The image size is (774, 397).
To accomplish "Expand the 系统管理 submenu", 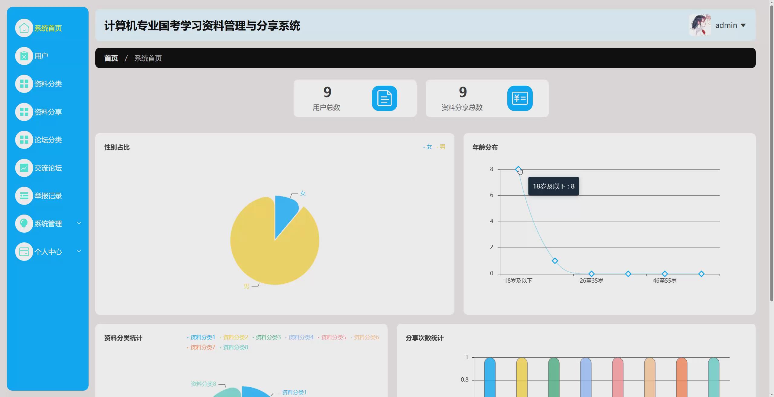I will click(x=49, y=223).
